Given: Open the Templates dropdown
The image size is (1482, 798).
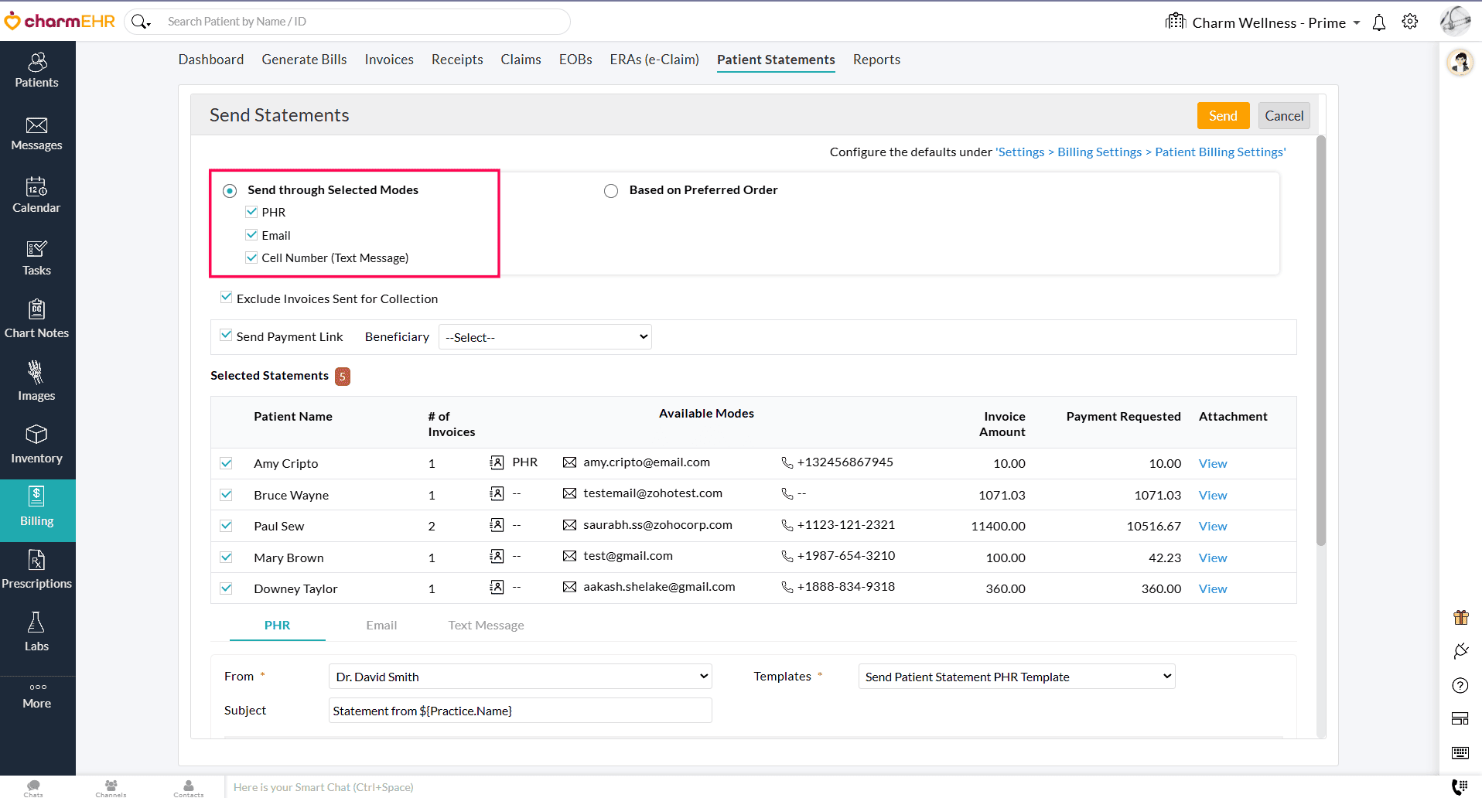Looking at the screenshot, I should (1016, 677).
